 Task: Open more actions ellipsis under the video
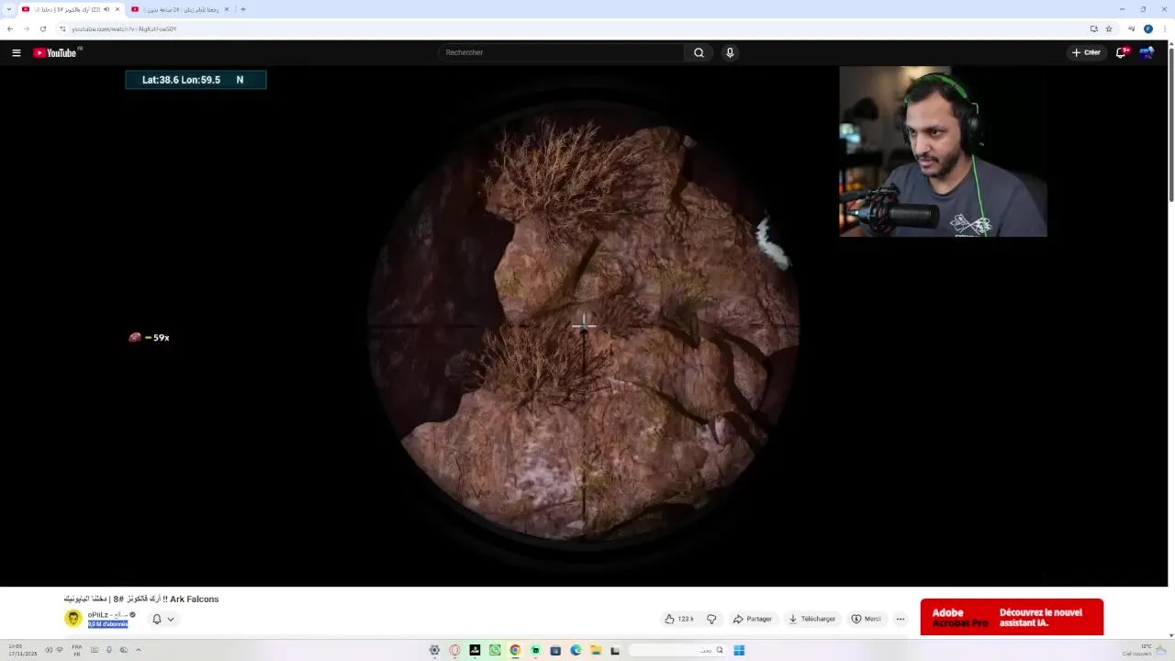(x=901, y=619)
